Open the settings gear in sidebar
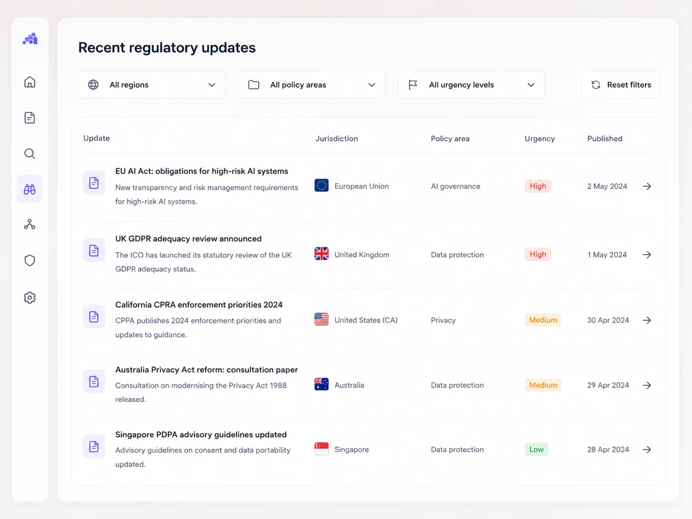Screen dimensions: 692x519 click(x=30, y=298)
